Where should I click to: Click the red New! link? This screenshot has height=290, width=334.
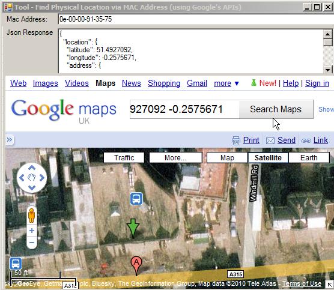[x=268, y=83]
